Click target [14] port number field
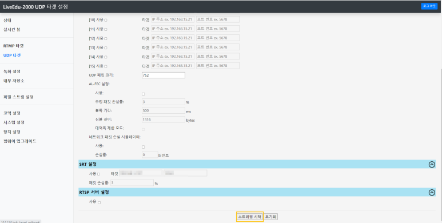 click(218, 57)
